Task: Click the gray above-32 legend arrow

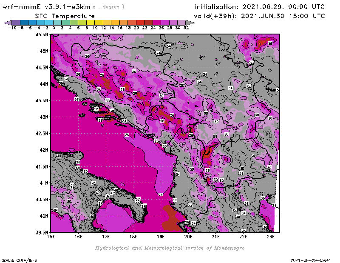Action: coord(190,23)
